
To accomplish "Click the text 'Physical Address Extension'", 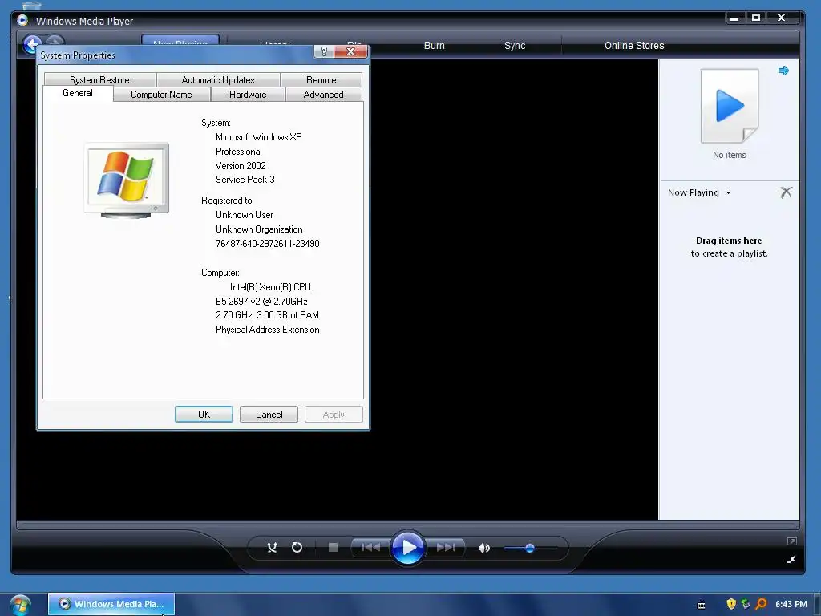I will coord(268,330).
